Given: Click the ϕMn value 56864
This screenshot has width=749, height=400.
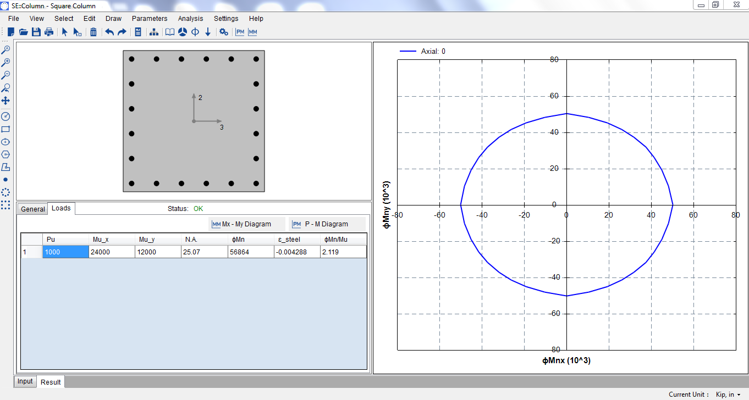Looking at the screenshot, I should [x=251, y=252].
